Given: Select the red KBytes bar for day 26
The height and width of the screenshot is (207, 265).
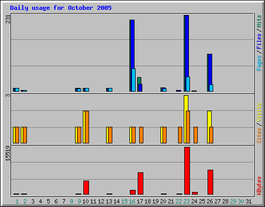Looking at the screenshot, I should coord(210,182).
